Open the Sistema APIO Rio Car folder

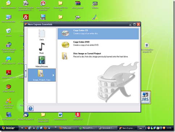61,6
